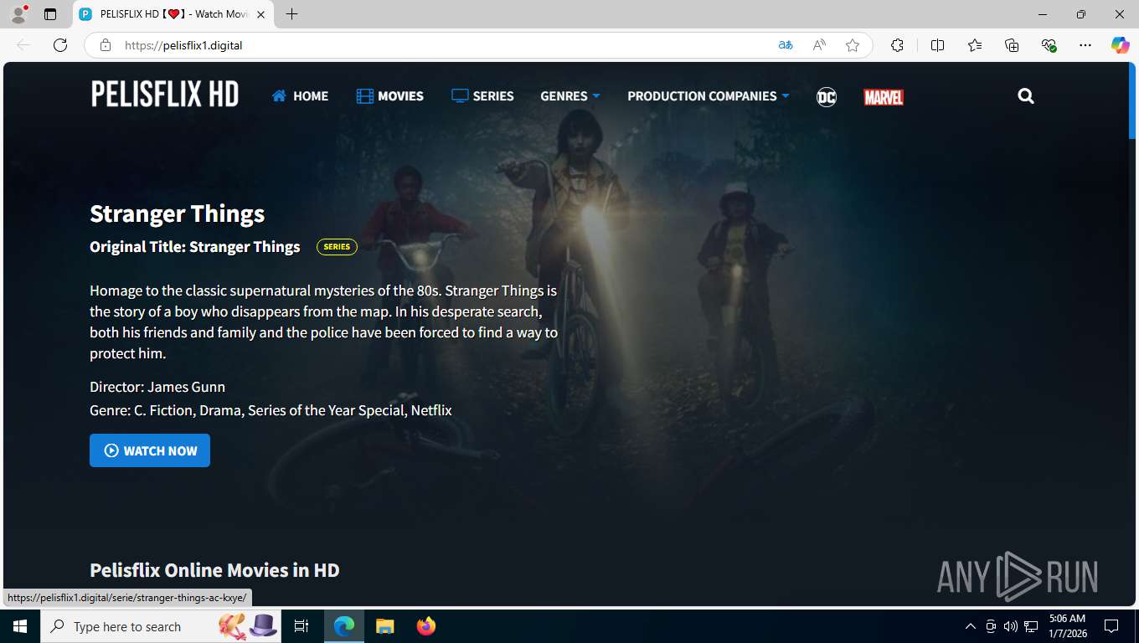This screenshot has width=1139, height=643.
Task: Open the site search magnifier icon
Action: point(1026,96)
